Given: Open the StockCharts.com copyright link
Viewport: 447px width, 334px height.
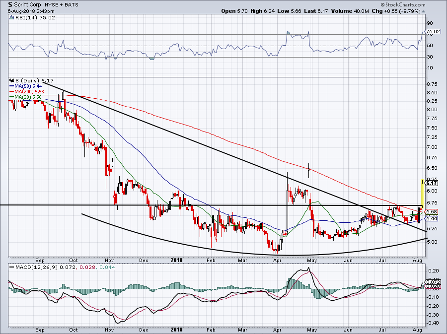Looking at the screenshot, I should coord(403,4).
